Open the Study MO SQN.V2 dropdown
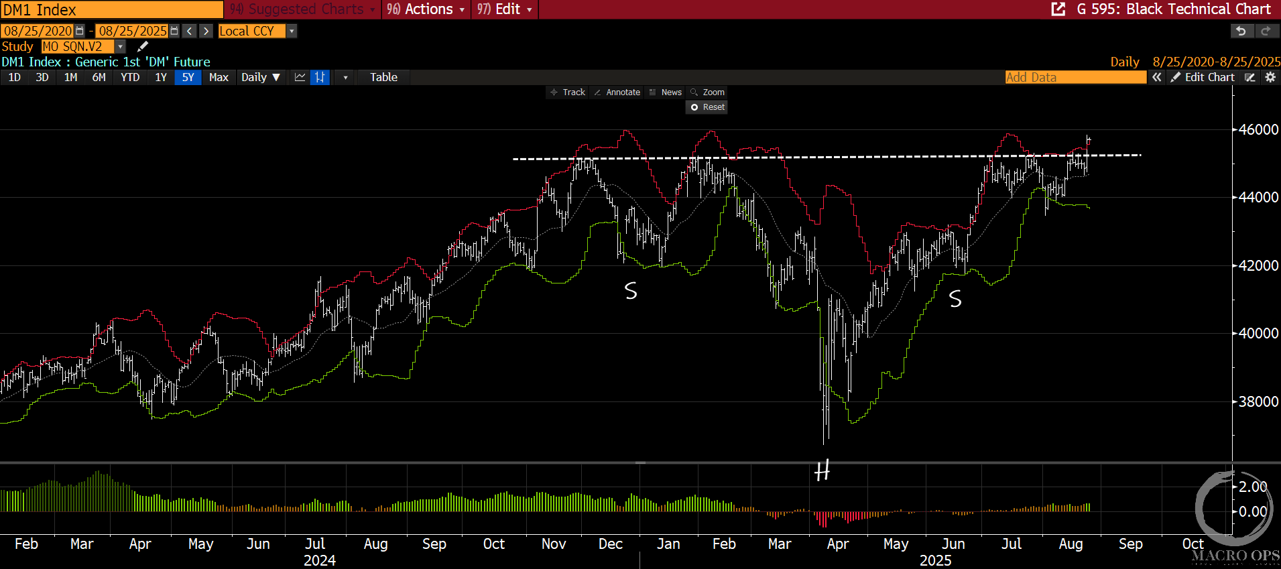1281x569 pixels. (x=121, y=46)
